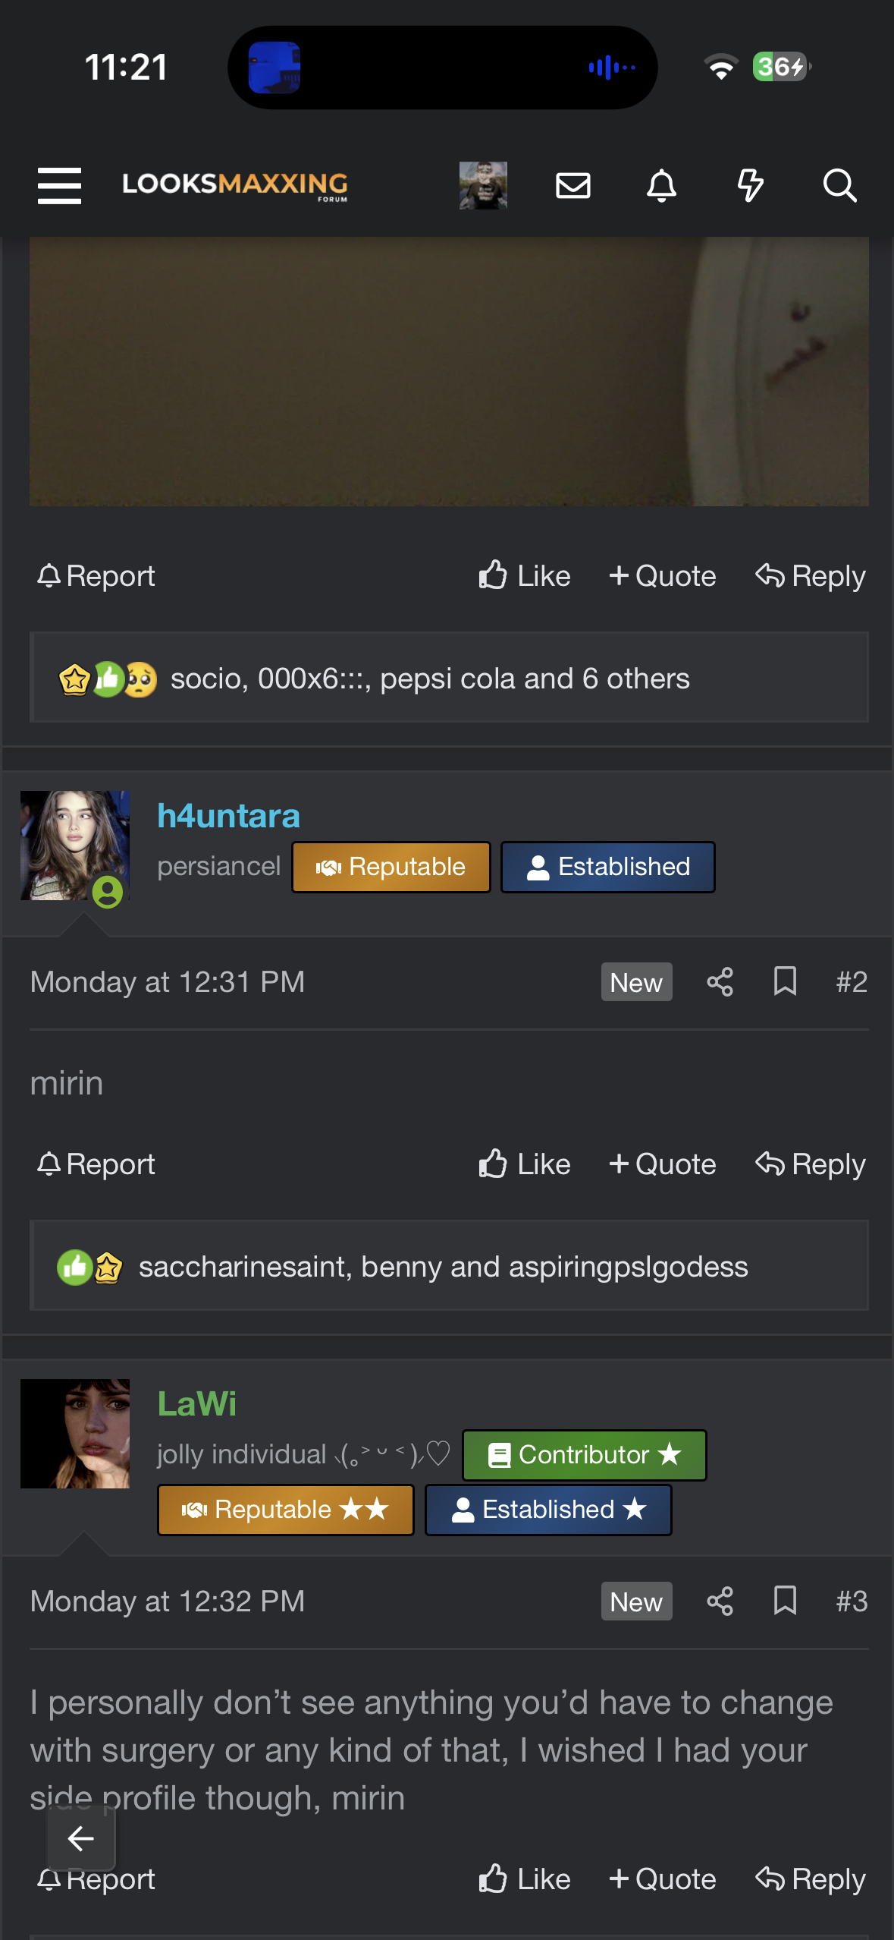Quote the first post with image
The image size is (894, 1940).
pyautogui.click(x=662, y=576)
